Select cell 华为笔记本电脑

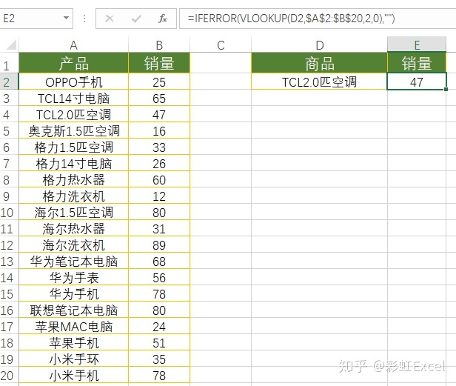click(x=73, y=261)
